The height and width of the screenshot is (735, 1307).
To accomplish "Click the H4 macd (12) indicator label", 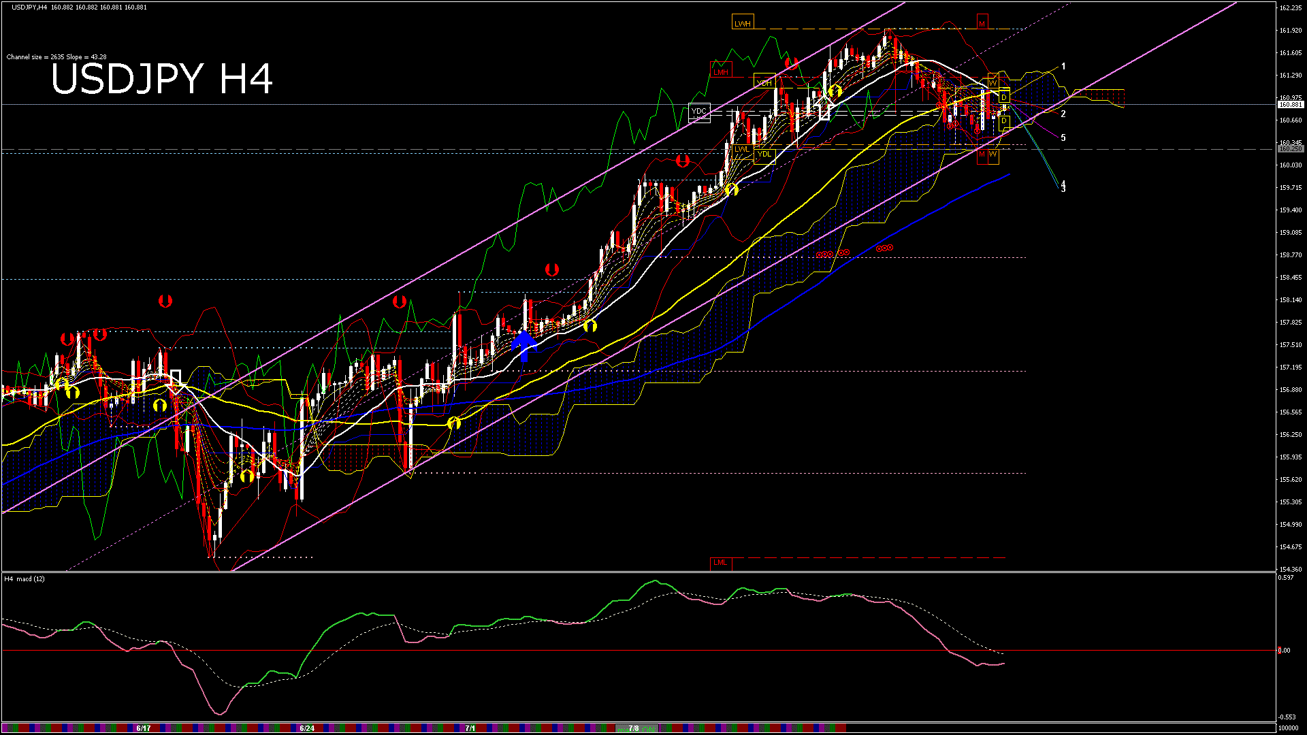I will click(25, 579).
